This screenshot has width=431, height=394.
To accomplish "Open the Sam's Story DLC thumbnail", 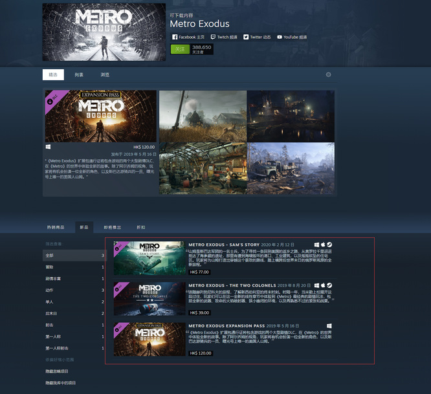I will 149,257.
